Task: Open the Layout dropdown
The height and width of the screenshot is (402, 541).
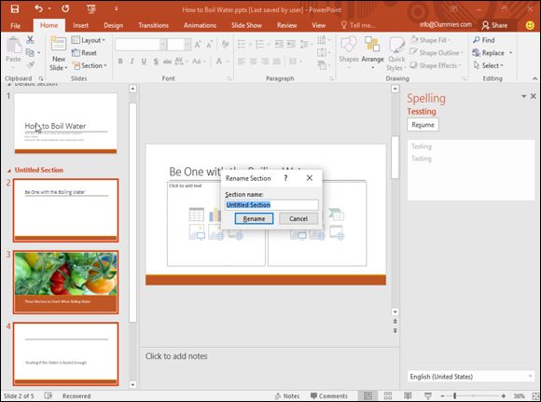Action: click(x=89, y=40)
